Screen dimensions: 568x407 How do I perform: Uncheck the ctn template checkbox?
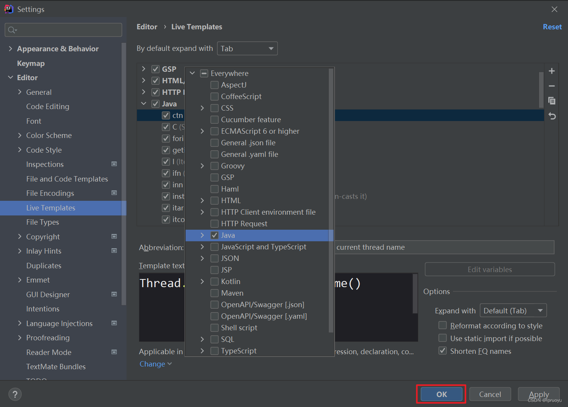click(x=166, y=115)
